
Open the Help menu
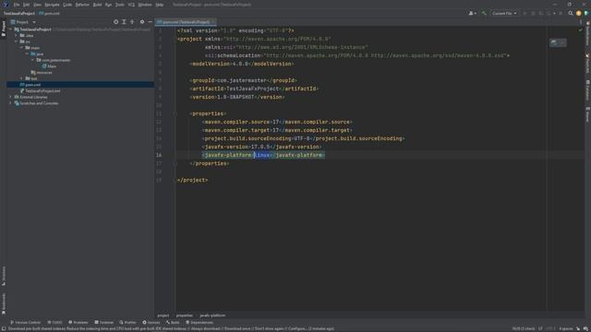(x=160, y=5)
